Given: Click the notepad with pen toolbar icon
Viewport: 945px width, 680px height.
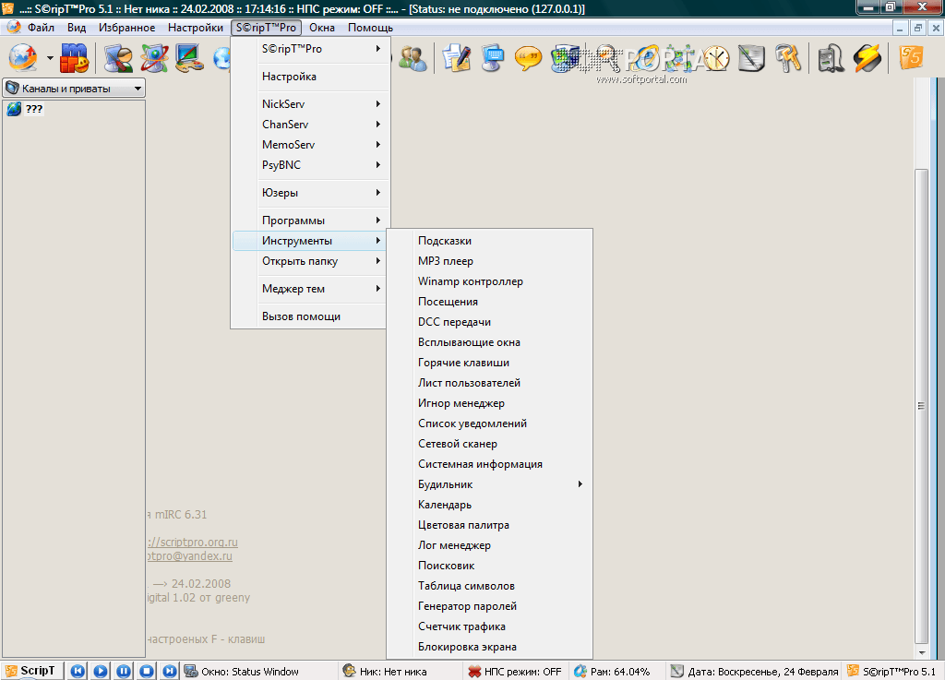Looking at the screenshot, I should pyautogui.click(x=456, y=58).
